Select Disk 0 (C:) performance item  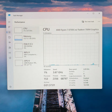coord(27,46)
